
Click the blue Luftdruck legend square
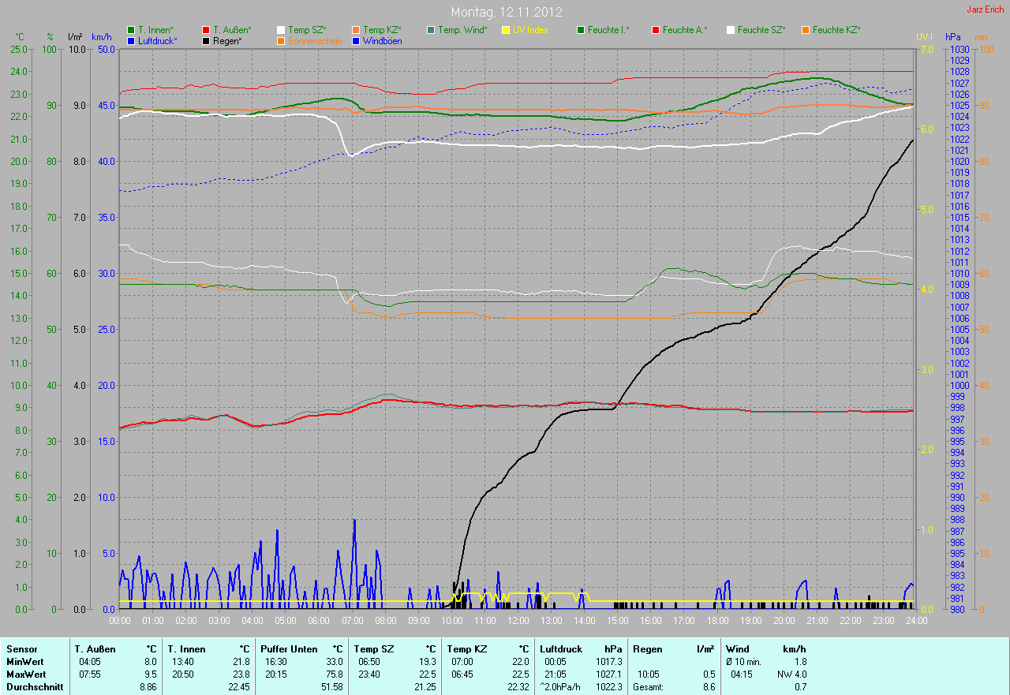[131, 40]
